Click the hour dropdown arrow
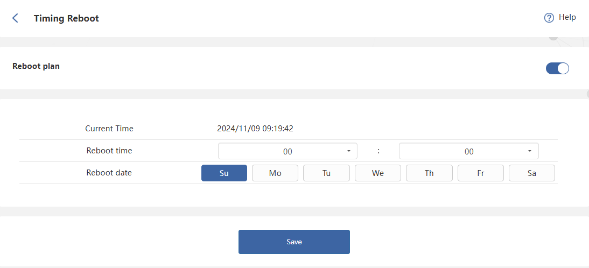589x268 pixels. coord(349,151)
